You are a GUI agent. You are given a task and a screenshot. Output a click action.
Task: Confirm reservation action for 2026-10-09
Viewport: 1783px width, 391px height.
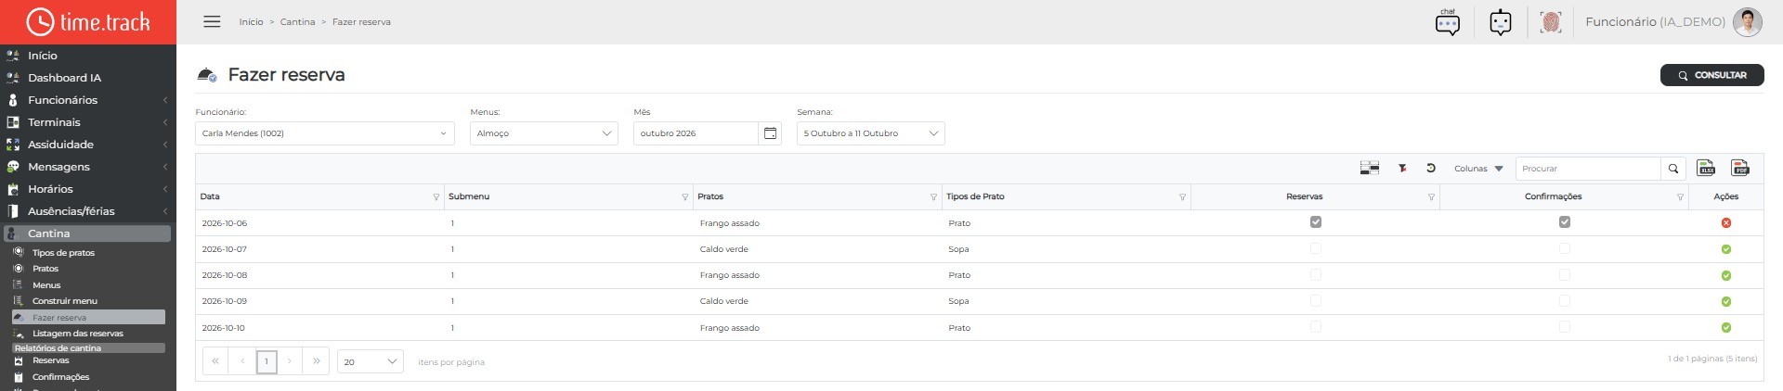point(1725,301)
